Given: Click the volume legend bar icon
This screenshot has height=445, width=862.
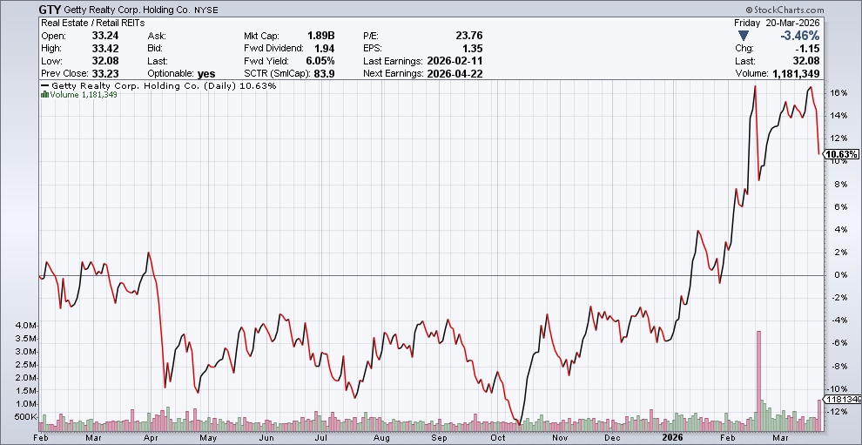Looking at the screenshot, I should click(44, 94).
